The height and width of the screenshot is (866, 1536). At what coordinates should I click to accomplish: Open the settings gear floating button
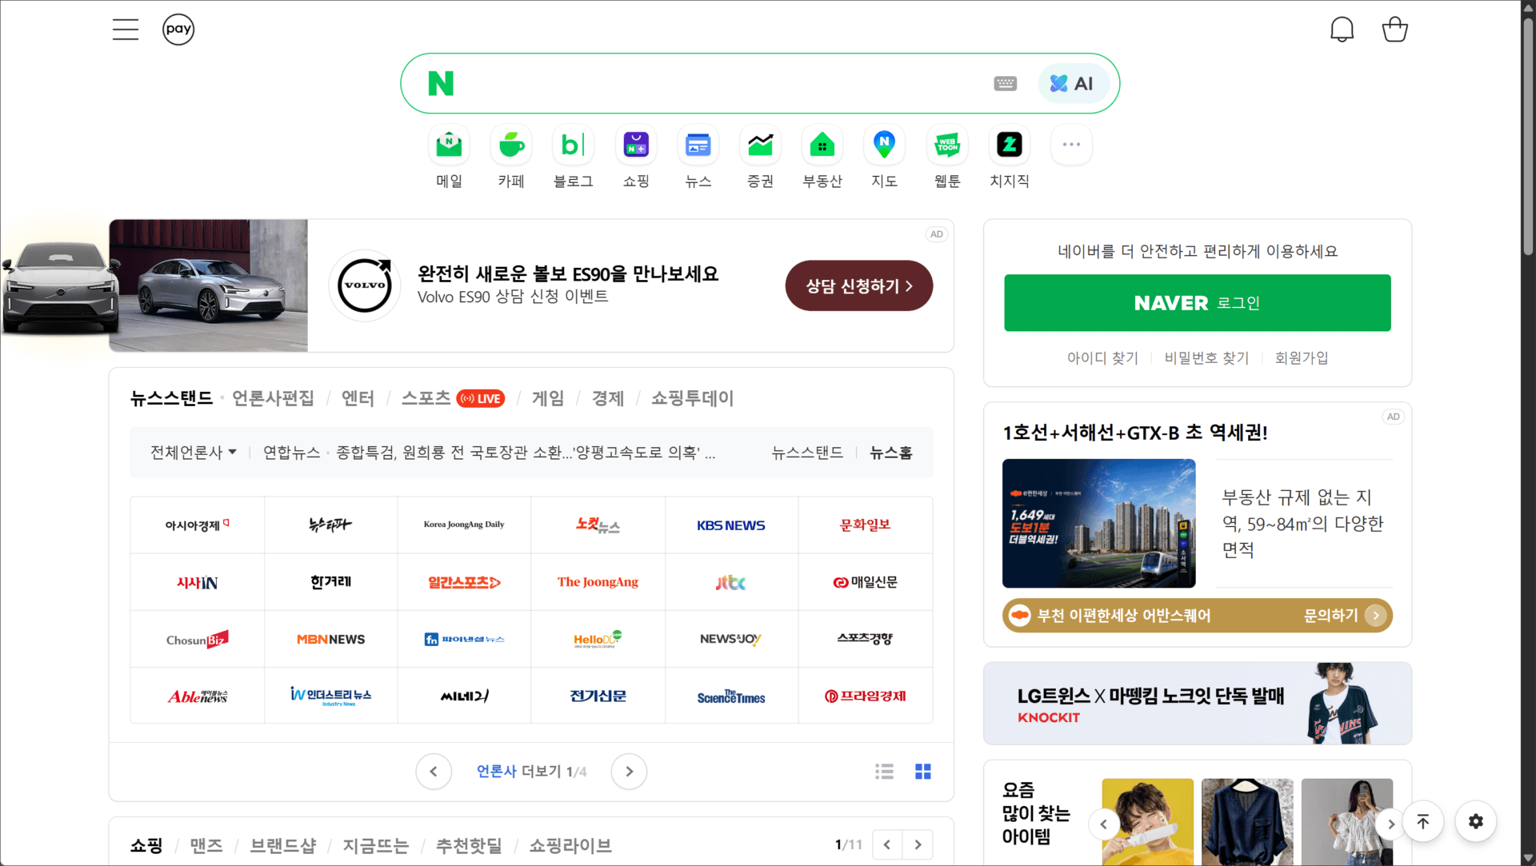click(1476, 821)
